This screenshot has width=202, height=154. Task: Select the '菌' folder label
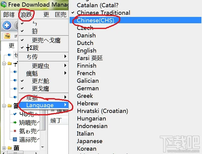point(17,148)
